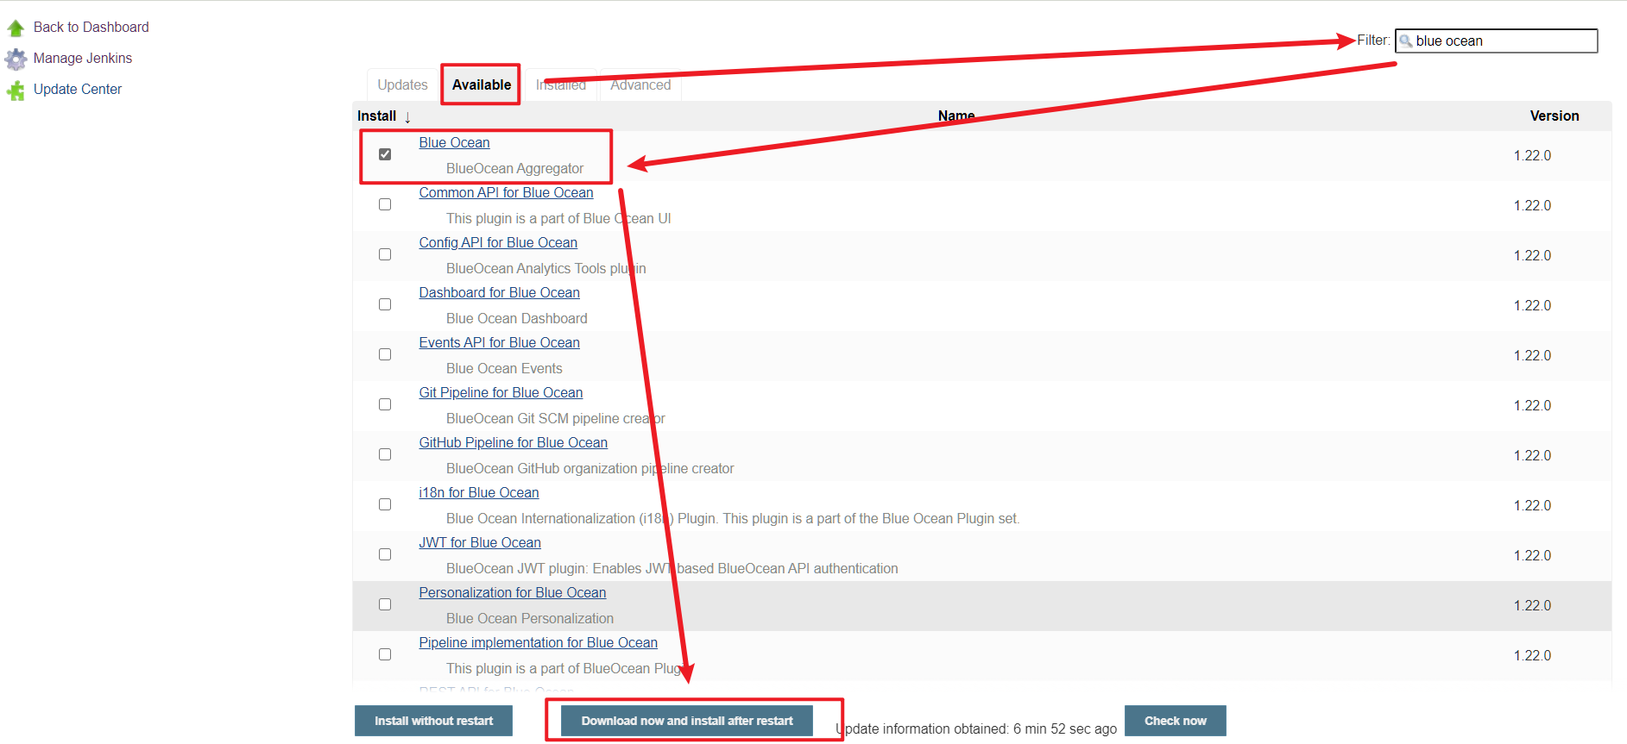
Task: Click the Name column header
Action: pyautogui.click(x=956, y=116)
